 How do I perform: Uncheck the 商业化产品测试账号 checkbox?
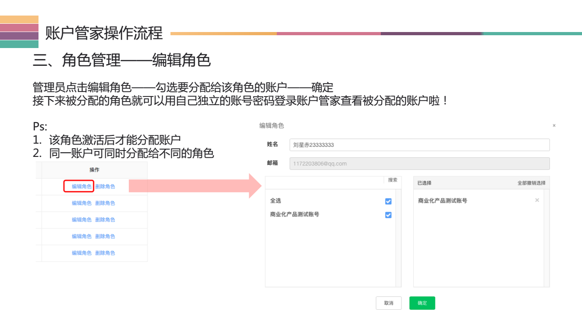click(x=388, y=215)
